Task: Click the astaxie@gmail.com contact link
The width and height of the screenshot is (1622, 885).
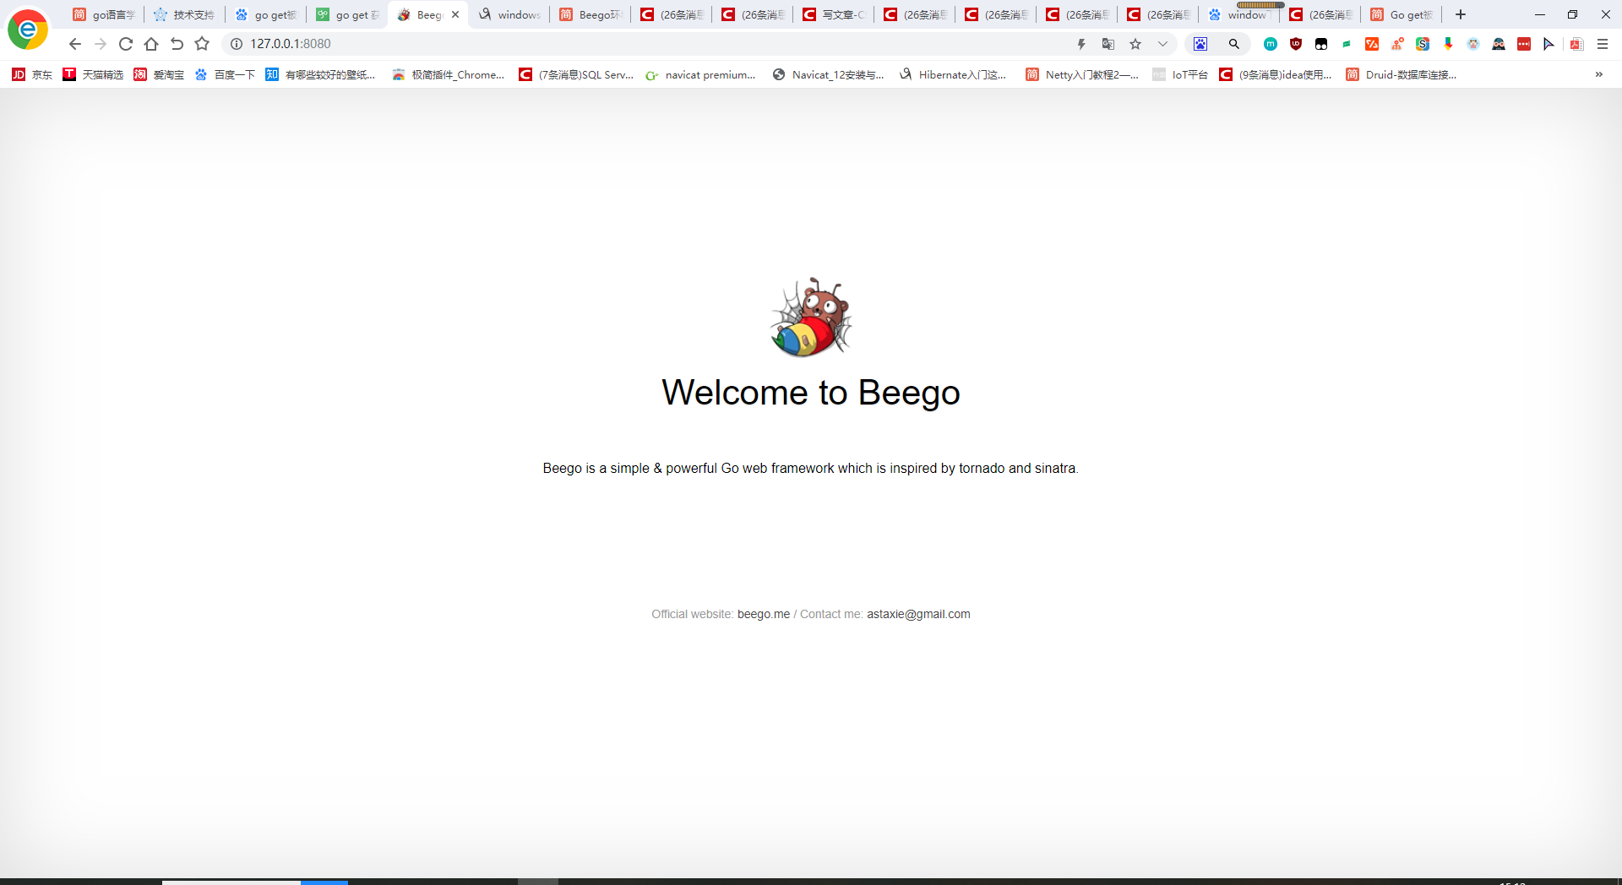Action: tap(918, 614)
